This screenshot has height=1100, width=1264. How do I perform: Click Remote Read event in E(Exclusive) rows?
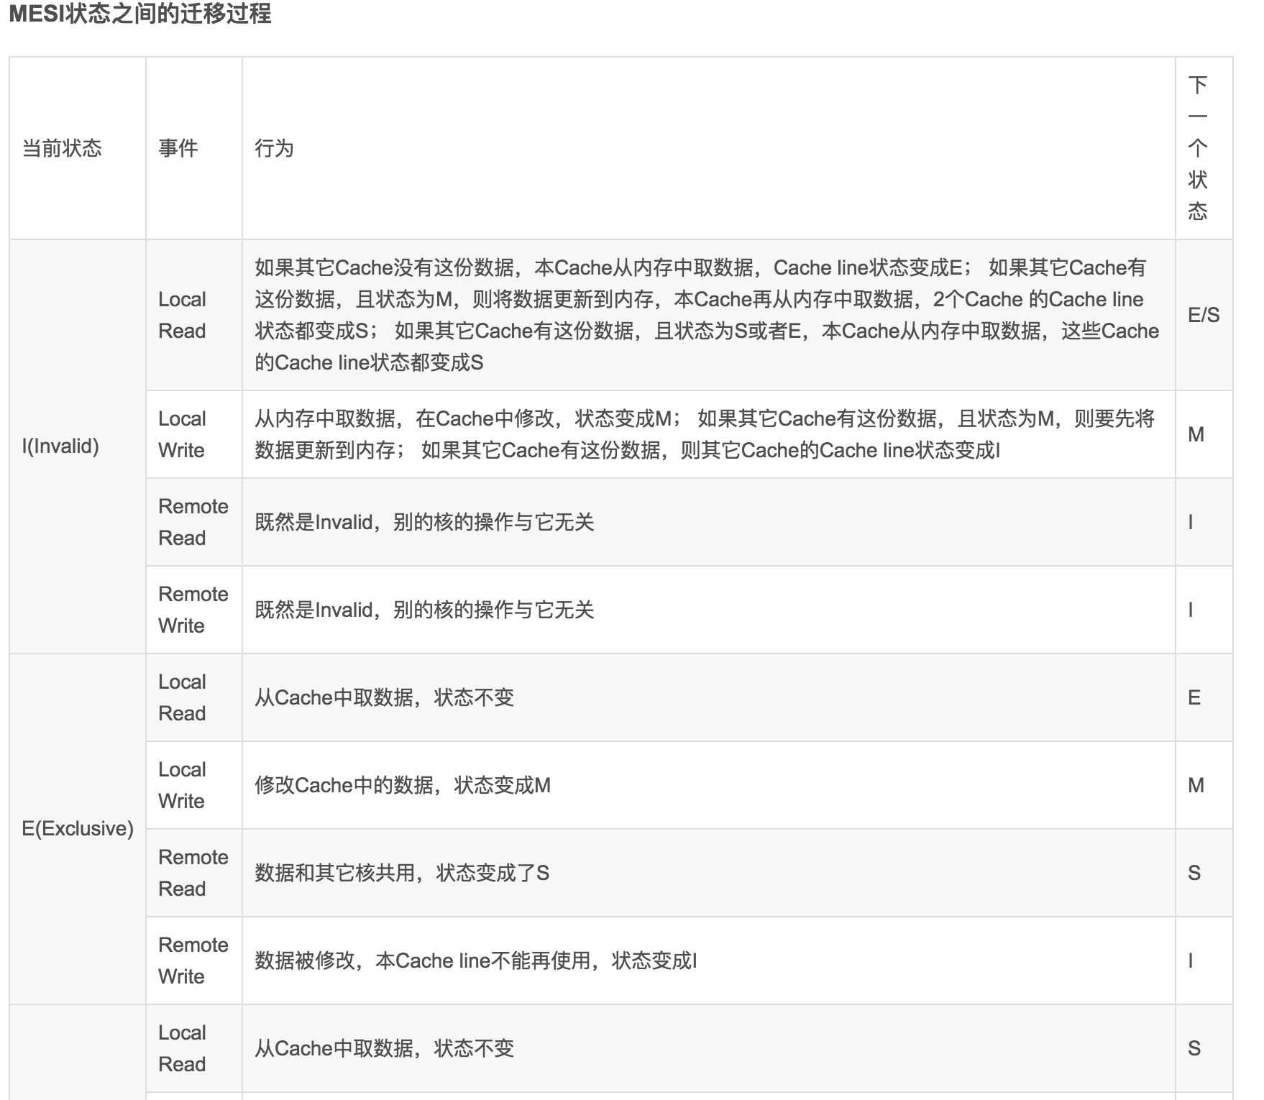pos(193,873)
